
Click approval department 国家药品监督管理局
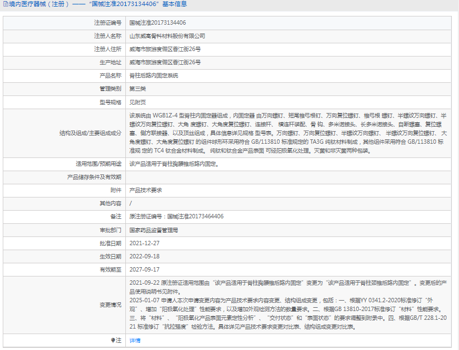(x=154, y=230)
